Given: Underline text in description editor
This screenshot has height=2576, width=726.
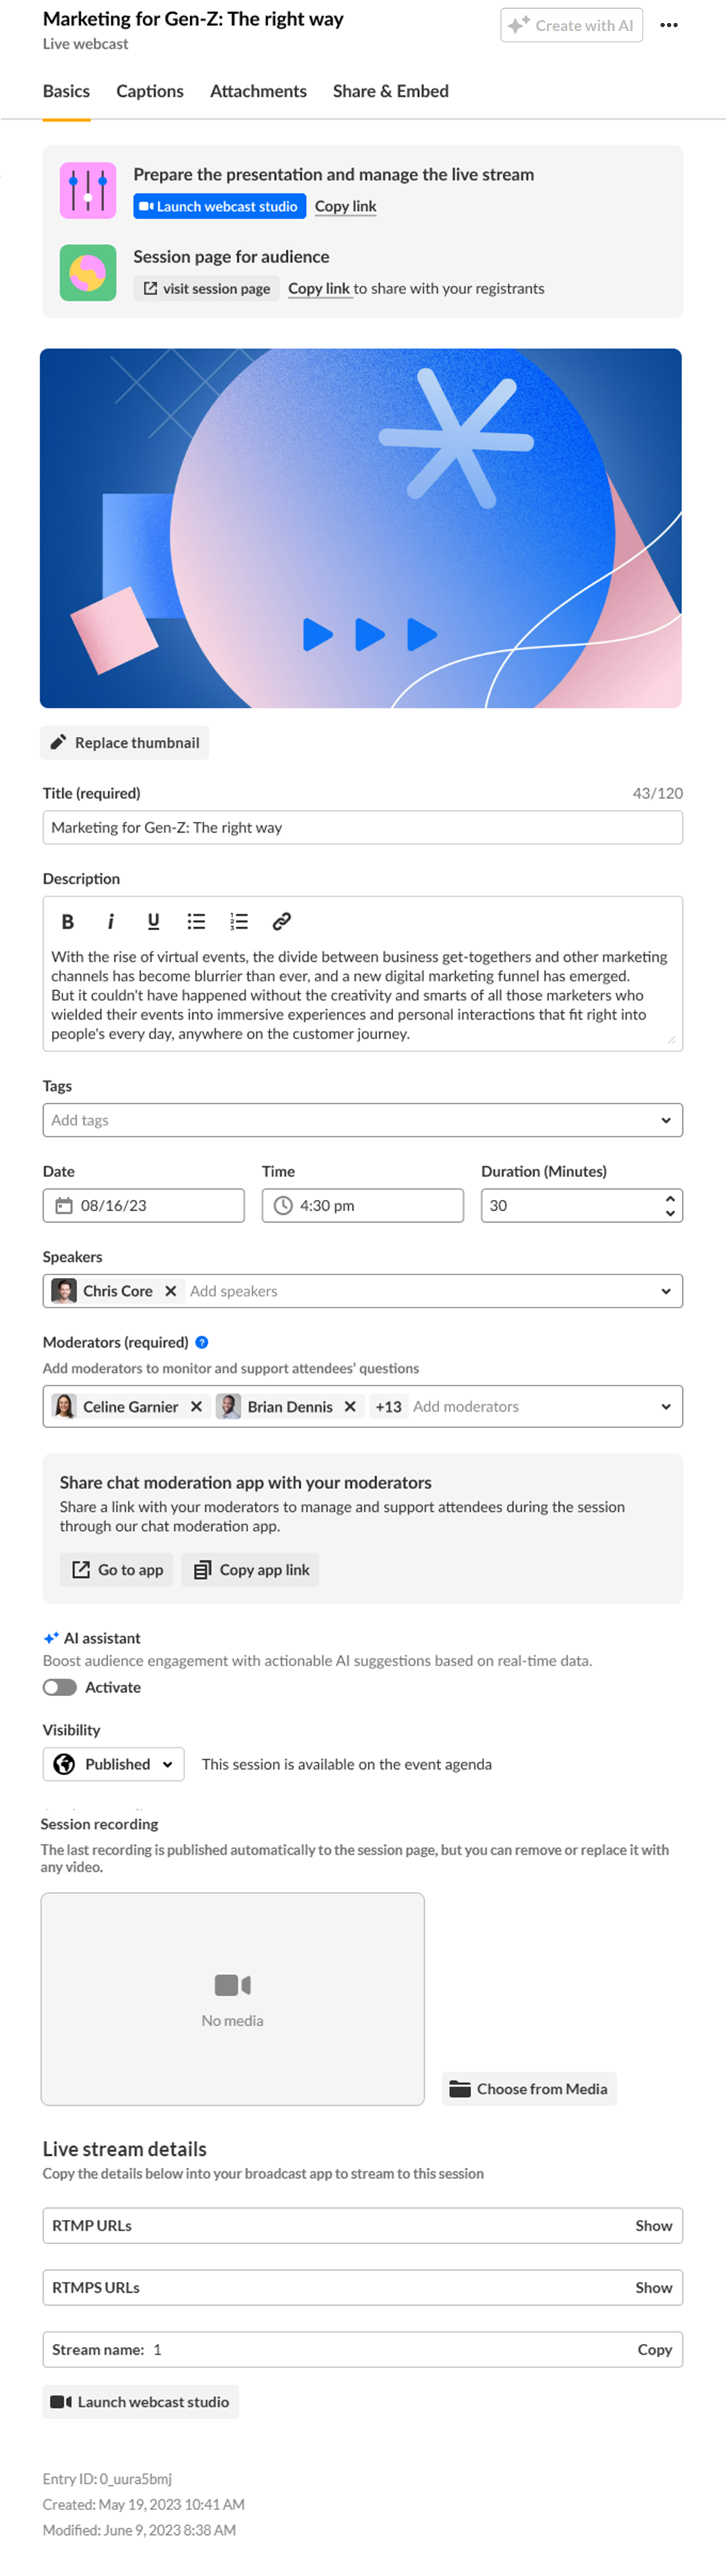Looking at the screenshot, I should click(x=153, y=921).
